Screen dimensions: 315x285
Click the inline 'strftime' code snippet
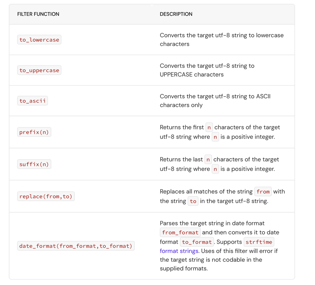259,242
